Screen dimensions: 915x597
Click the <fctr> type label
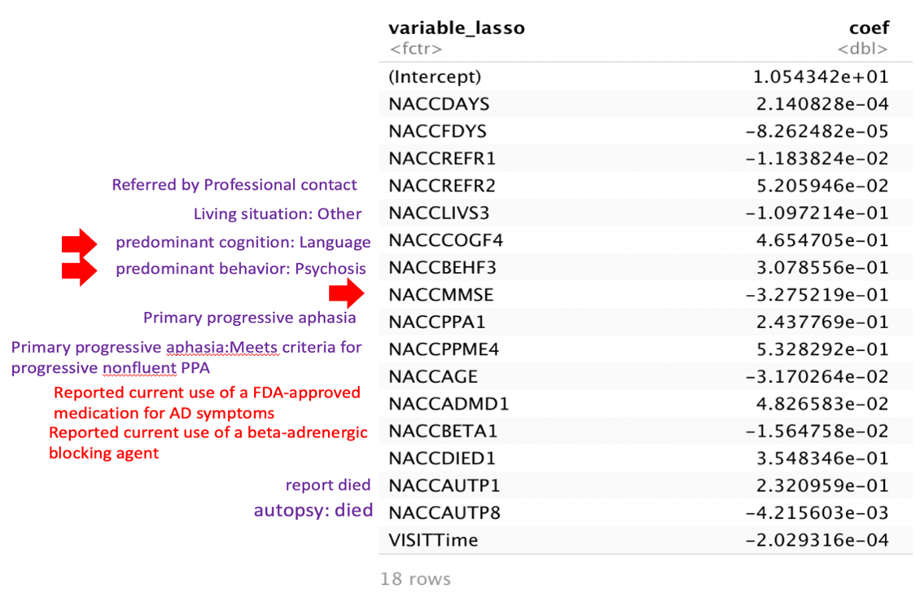[x=415, y=49]
